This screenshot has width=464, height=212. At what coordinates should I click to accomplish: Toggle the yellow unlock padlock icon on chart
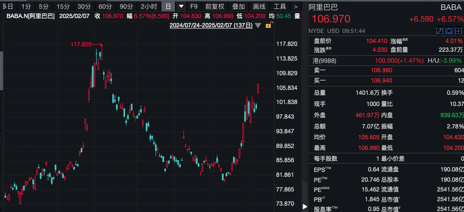point(268,25)
